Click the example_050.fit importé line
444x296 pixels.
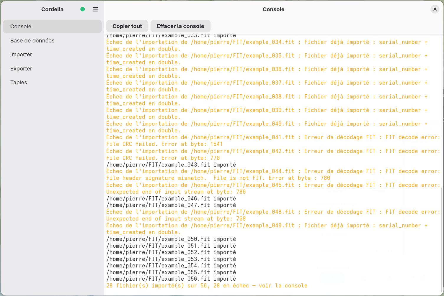(171, 239)
